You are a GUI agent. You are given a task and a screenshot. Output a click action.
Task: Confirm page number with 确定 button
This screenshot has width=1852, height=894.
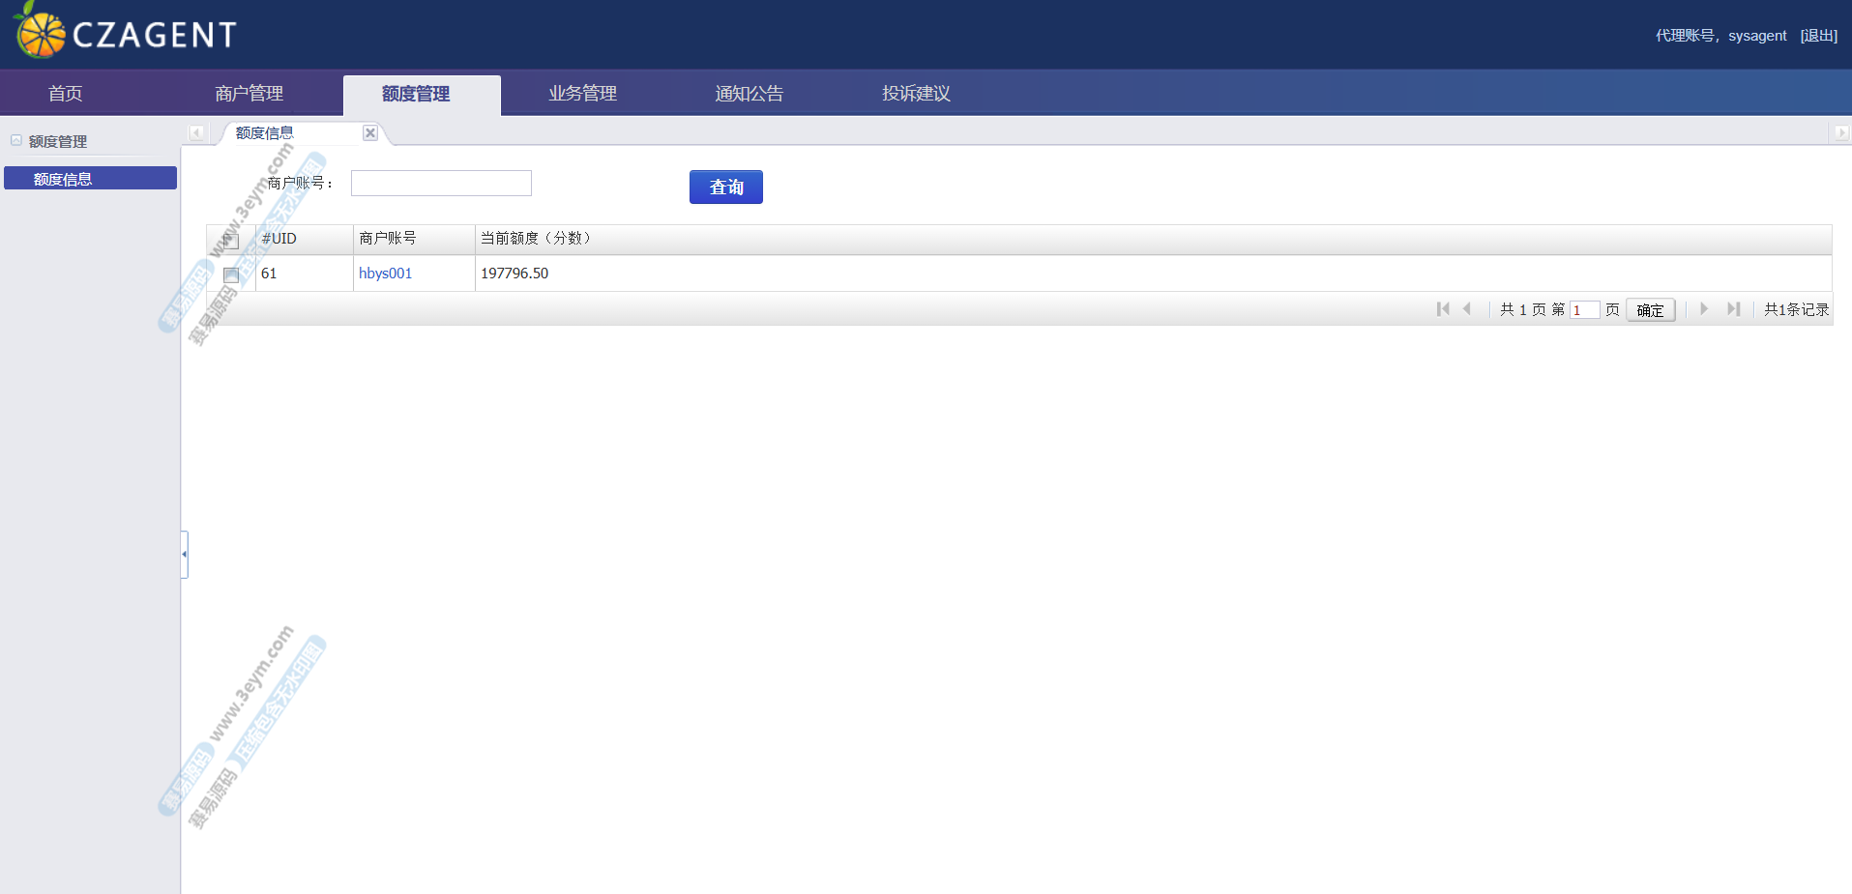[x=1650, y=310]
